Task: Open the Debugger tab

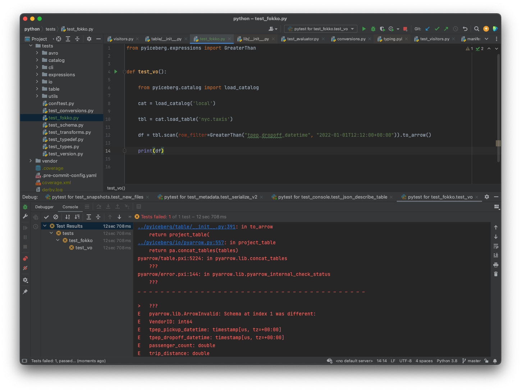Action: (x=44, y=207)
